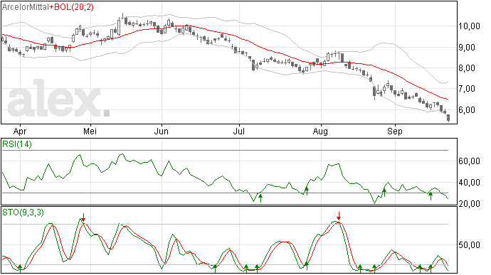Click the STO(9,3,3) panel label

23,212
